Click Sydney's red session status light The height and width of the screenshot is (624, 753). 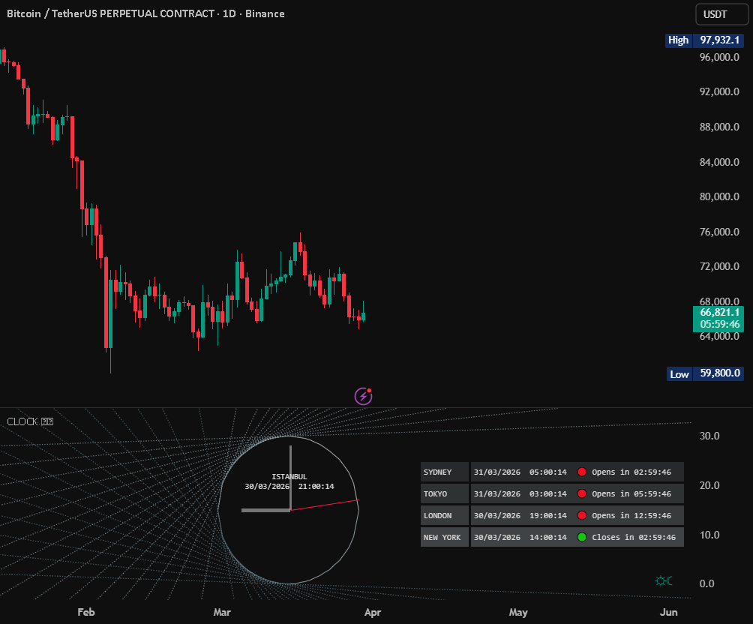tap(583, 472)
